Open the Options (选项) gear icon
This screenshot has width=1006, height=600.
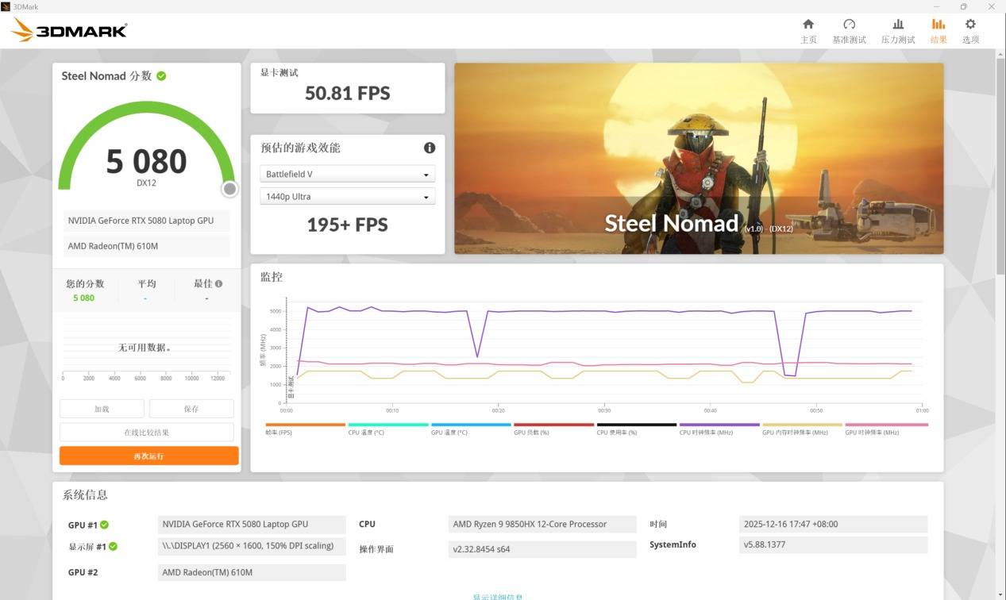[970, 25]
